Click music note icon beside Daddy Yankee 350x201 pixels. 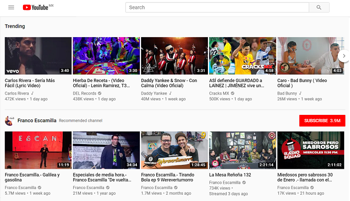coord(170,93)
